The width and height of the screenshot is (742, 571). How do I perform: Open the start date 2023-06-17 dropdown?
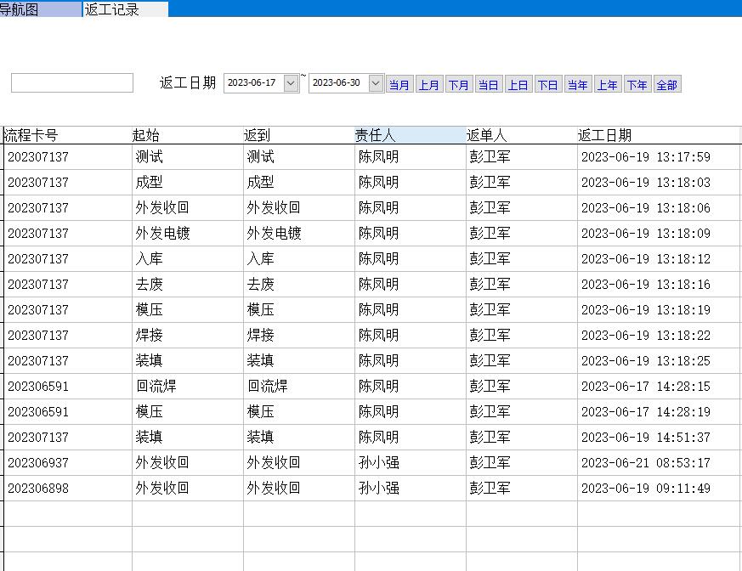pos(291,83)
